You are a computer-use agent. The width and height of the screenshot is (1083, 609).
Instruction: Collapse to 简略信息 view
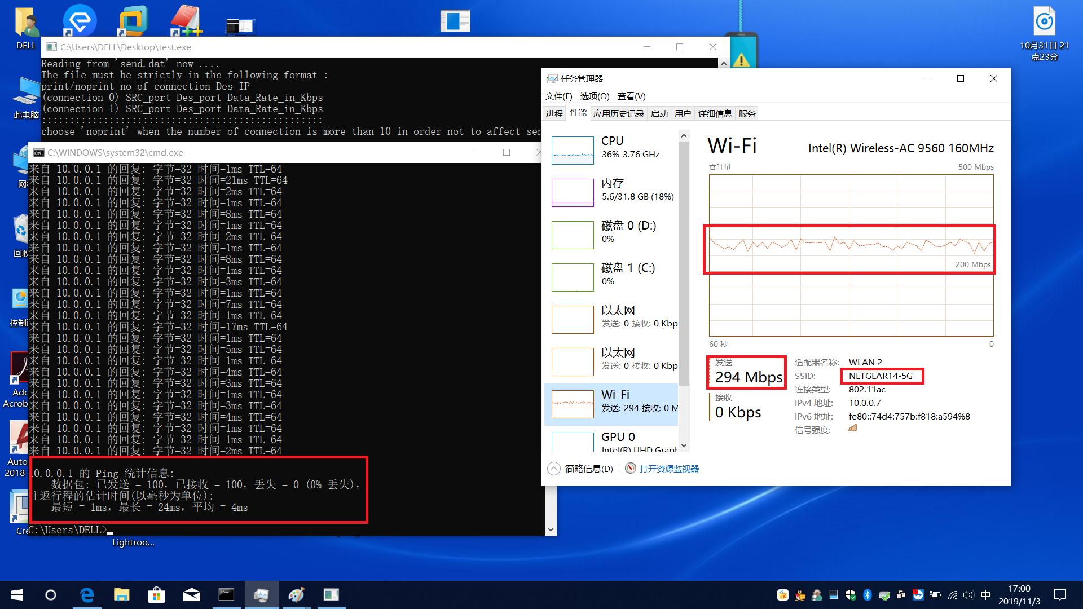click(581, 469)
